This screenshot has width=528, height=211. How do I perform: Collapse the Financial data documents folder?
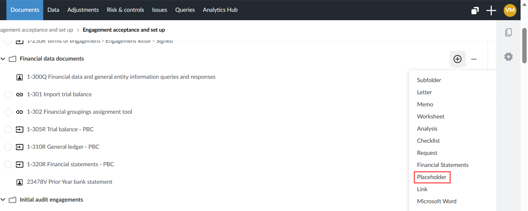point(3,59)
